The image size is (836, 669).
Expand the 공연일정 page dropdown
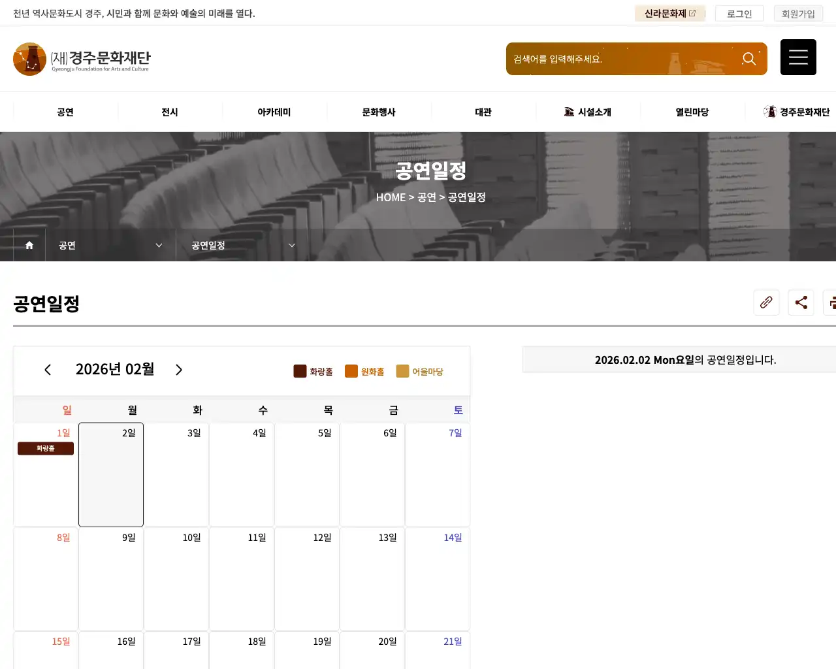(x=240, y=245)
